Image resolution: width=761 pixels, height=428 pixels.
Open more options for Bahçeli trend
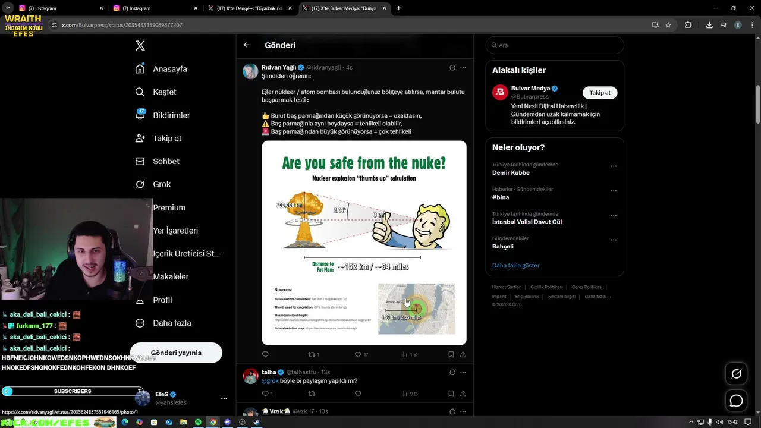pyautogui.click(x=614, y=240)
